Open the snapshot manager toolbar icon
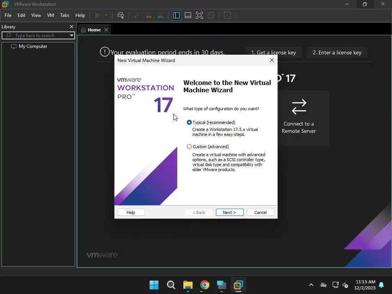 pyautogui.click(x=160, y=15)
